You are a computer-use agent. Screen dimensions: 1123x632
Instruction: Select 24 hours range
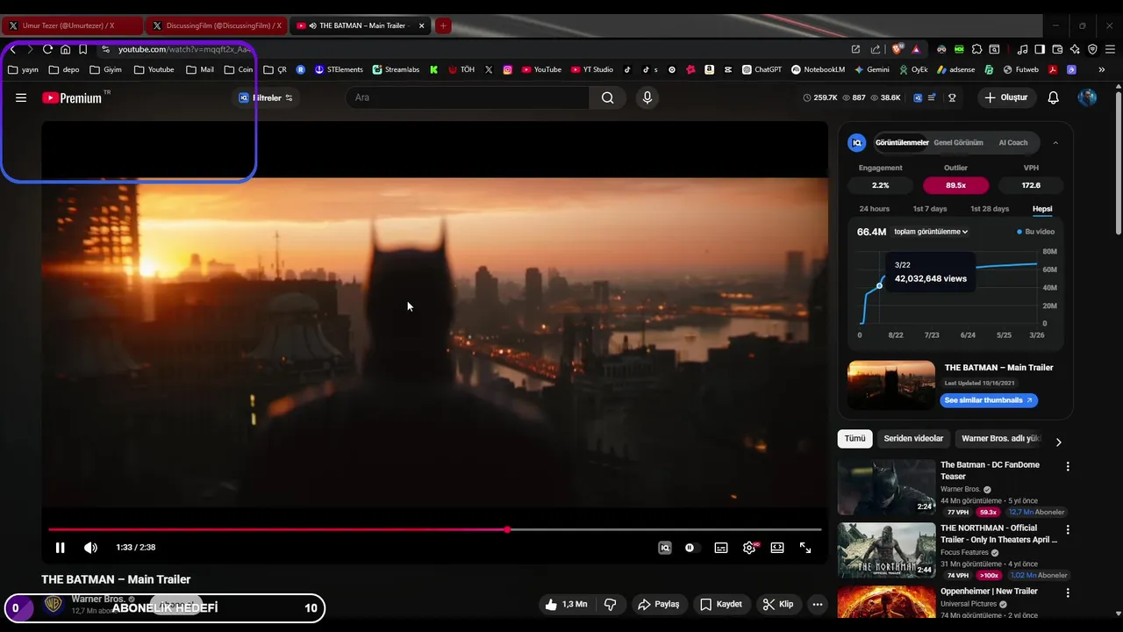coord(875,209)
